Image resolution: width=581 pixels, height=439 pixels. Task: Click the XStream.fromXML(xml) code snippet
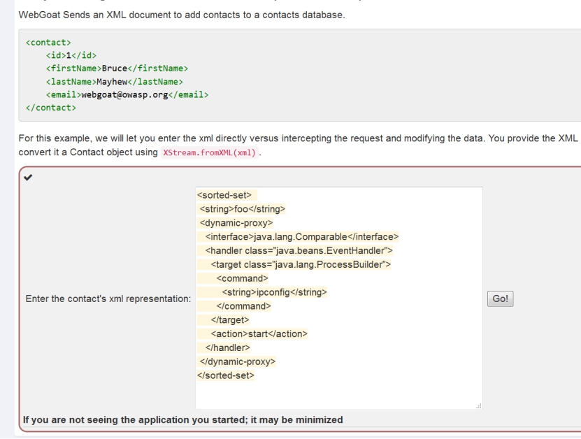(x=209, y=152)
